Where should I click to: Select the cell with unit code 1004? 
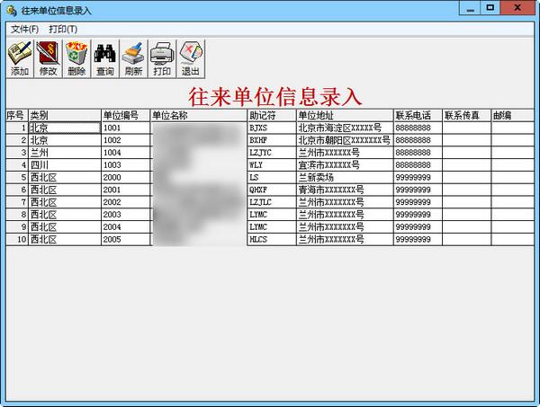point(126,153)
